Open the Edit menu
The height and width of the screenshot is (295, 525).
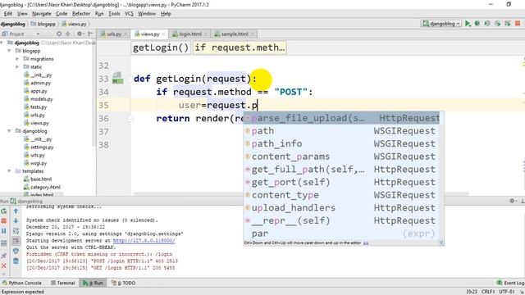point(7,14)
